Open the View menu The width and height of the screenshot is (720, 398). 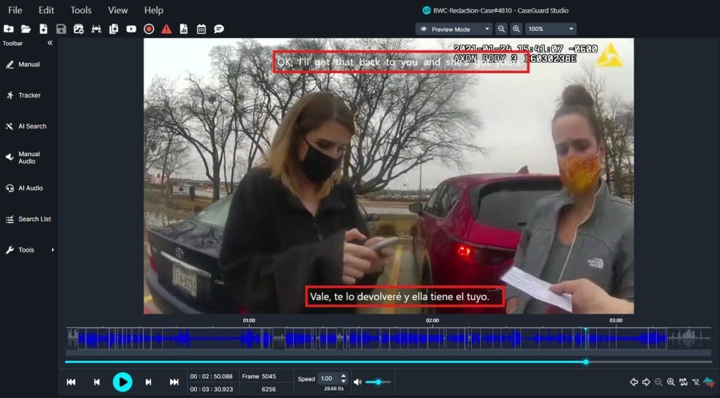pyautogui.click(x=118, y=10)
